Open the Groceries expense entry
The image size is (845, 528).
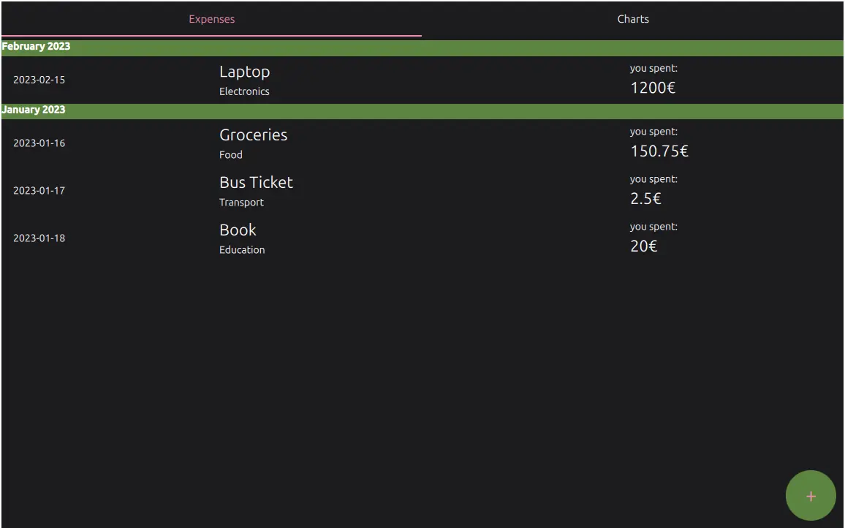253,135
